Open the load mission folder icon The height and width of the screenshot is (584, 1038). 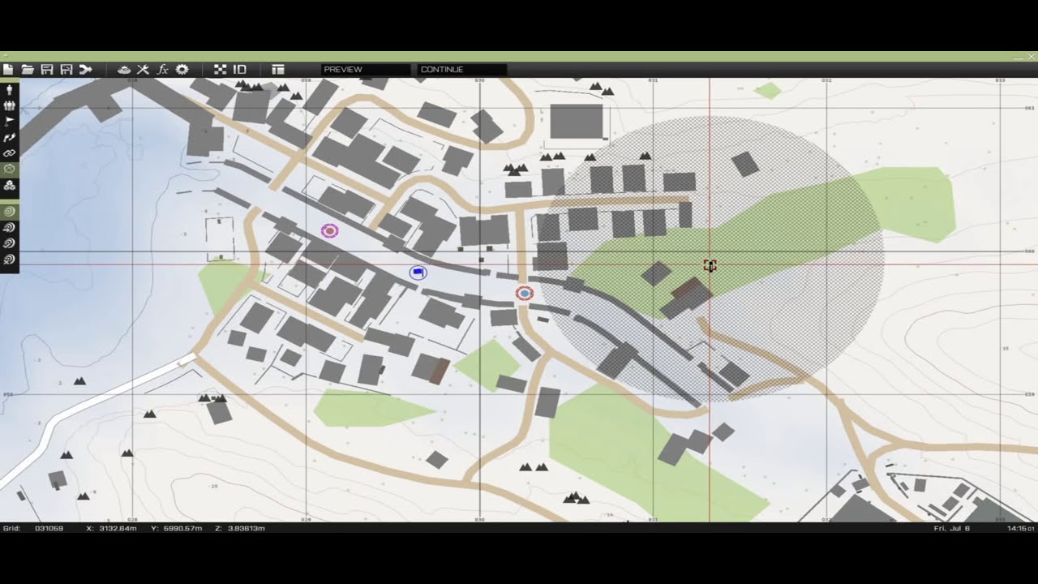pyautogui.click(x=28, y=70)
